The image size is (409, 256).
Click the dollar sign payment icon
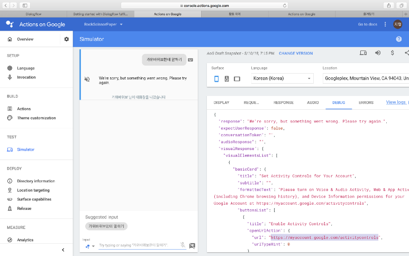[x=392, y=53]
